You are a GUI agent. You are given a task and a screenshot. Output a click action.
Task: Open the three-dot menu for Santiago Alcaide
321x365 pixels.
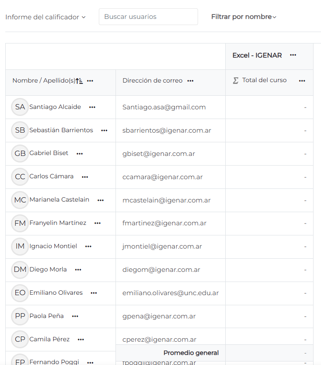point(92,107)
